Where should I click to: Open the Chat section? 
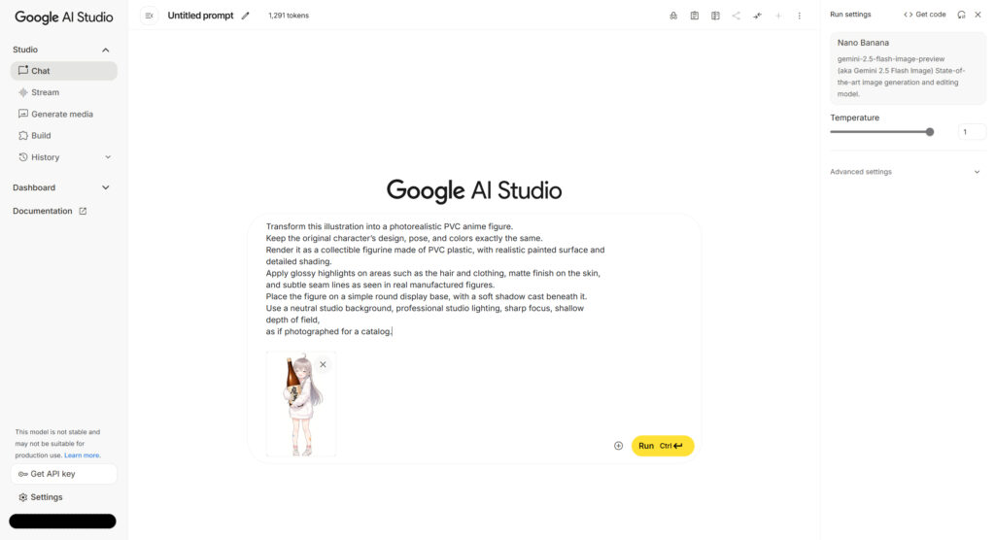tap(63, 71)
